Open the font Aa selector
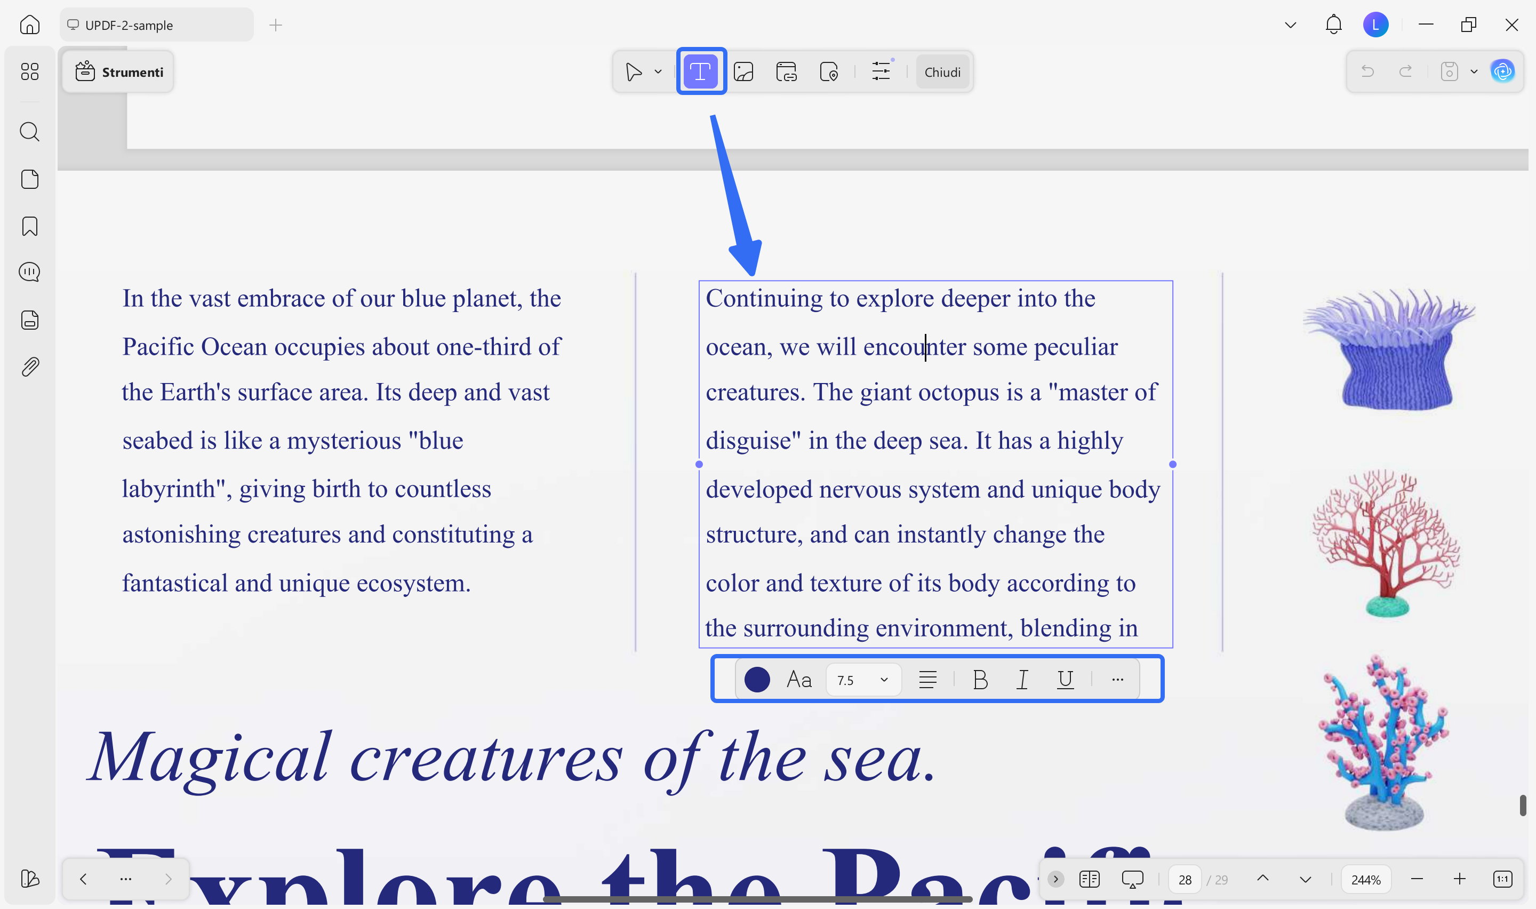1536x909 pixels. pyautogui.click(x=799, y=679)
